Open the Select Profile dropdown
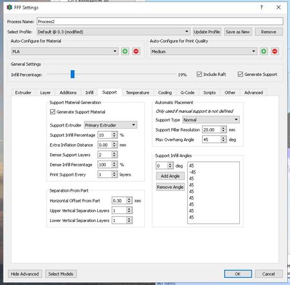The height and width of the screenshot is (285, 290). pyautogui.click(x=113, y=32)
